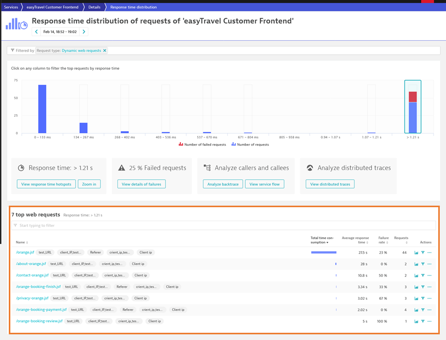Open View details of failures
The width and height of the screenshot is (446, 340).
[141, 184]
